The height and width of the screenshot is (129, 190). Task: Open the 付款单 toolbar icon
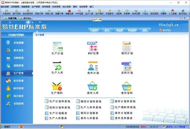click(x=119, y=12)
